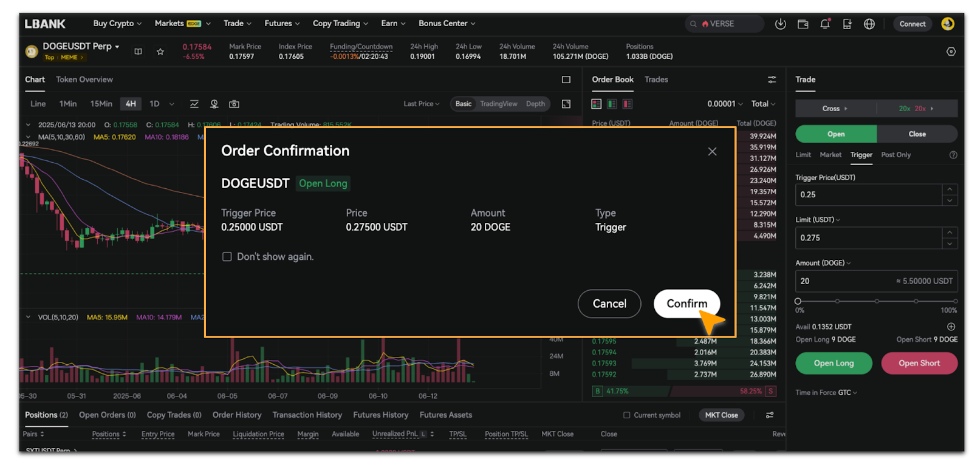Image resolution: width=972 pixels, height=462 pixels.
Task: Confirm the DOGEUSDT order
Action: click(x=686, y=304)
